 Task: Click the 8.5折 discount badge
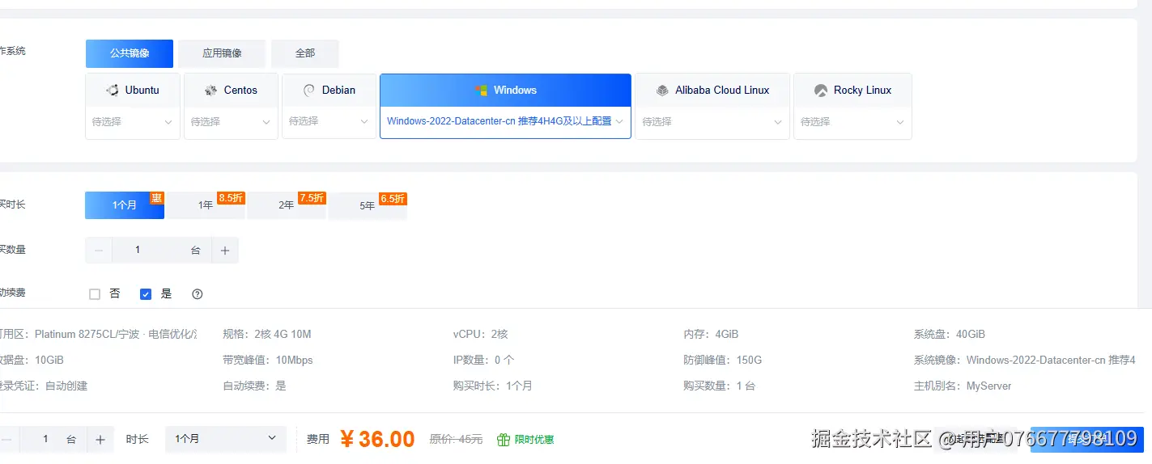coord(231,198)
